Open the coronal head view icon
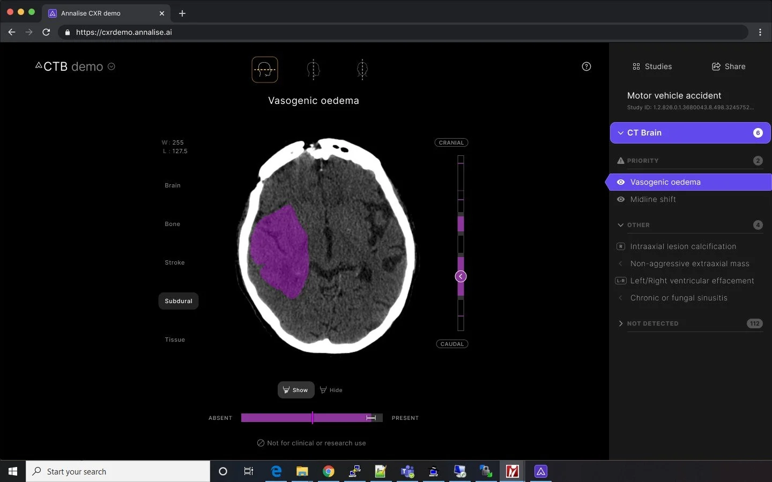 click(x=362, y=70)
